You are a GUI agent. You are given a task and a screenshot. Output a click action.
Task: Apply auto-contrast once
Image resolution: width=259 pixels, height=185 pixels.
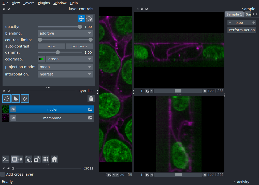tap(51, 46)
